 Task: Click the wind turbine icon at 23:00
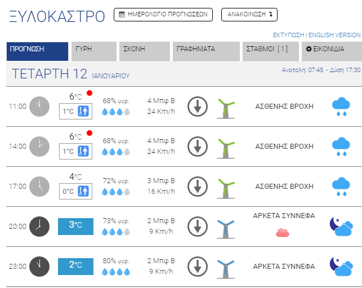pos(226,266)
